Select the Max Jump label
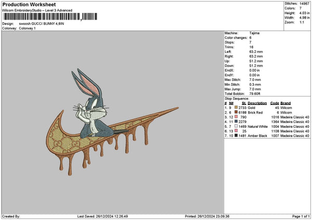312x220 pixels. [x=232, y=89]
